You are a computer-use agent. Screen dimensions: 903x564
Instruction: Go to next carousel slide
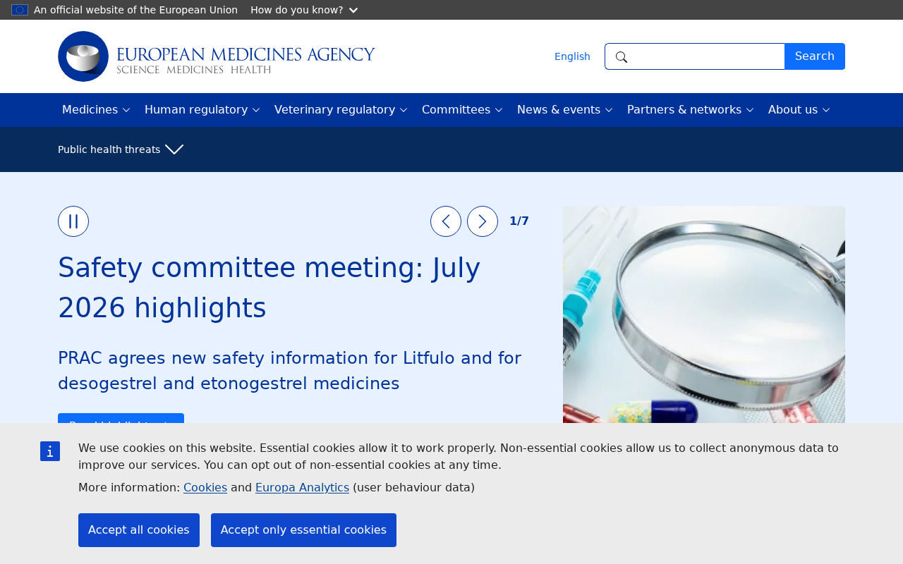pos(483,221)
